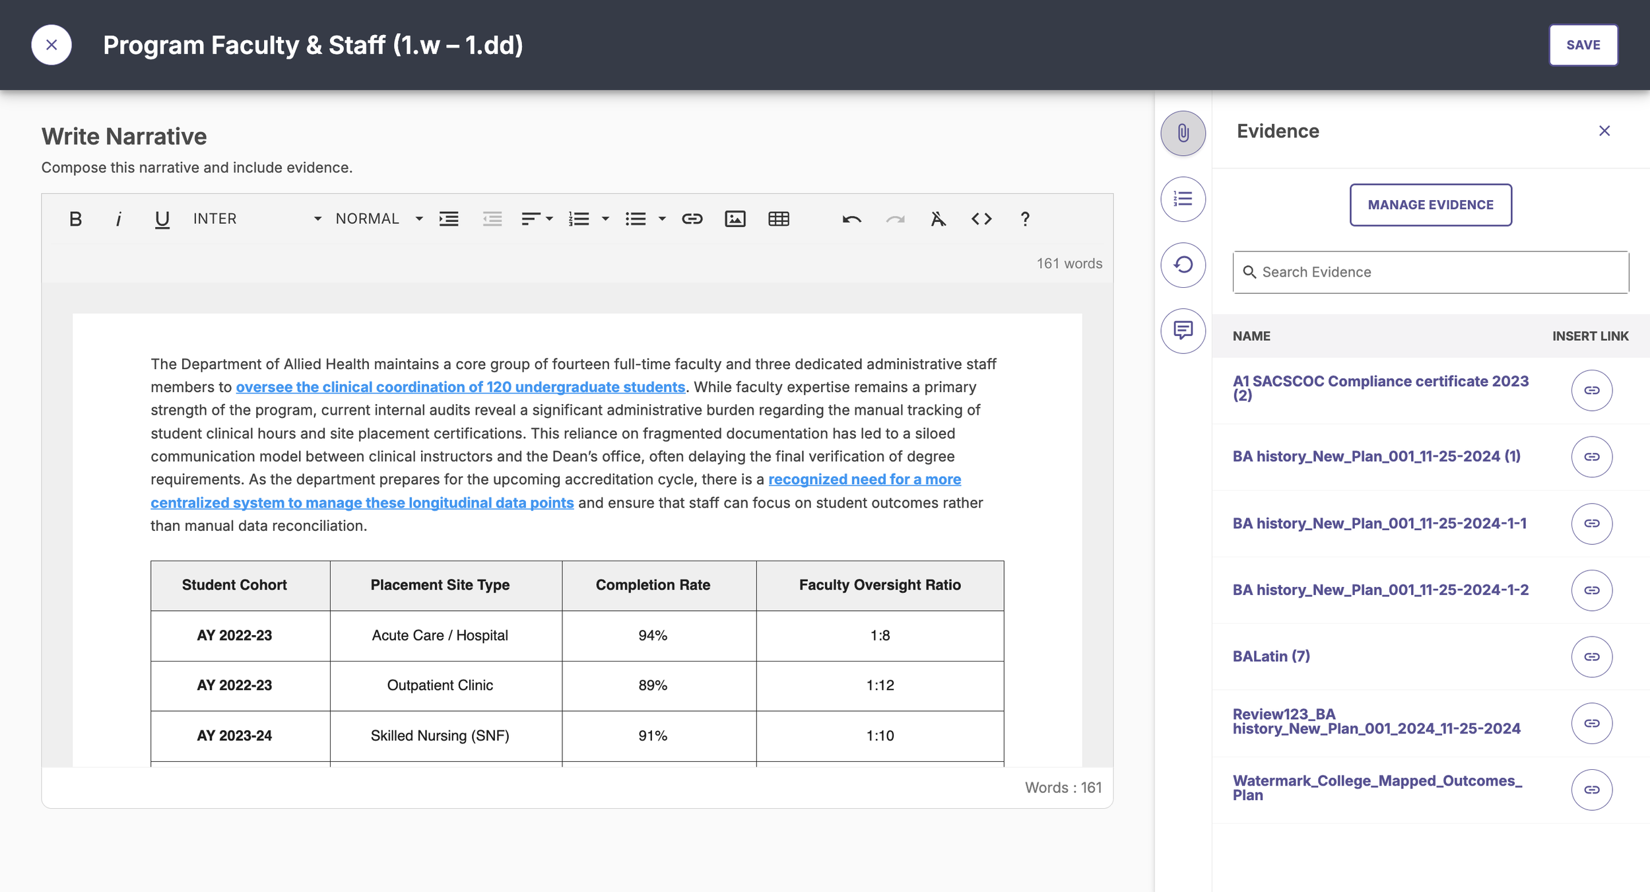Toggle underline text formatting
This screenshot has height=892, width=1650.
coord(162,219)
